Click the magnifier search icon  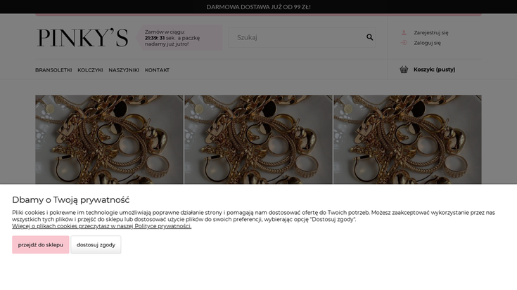tap(369, 37)
